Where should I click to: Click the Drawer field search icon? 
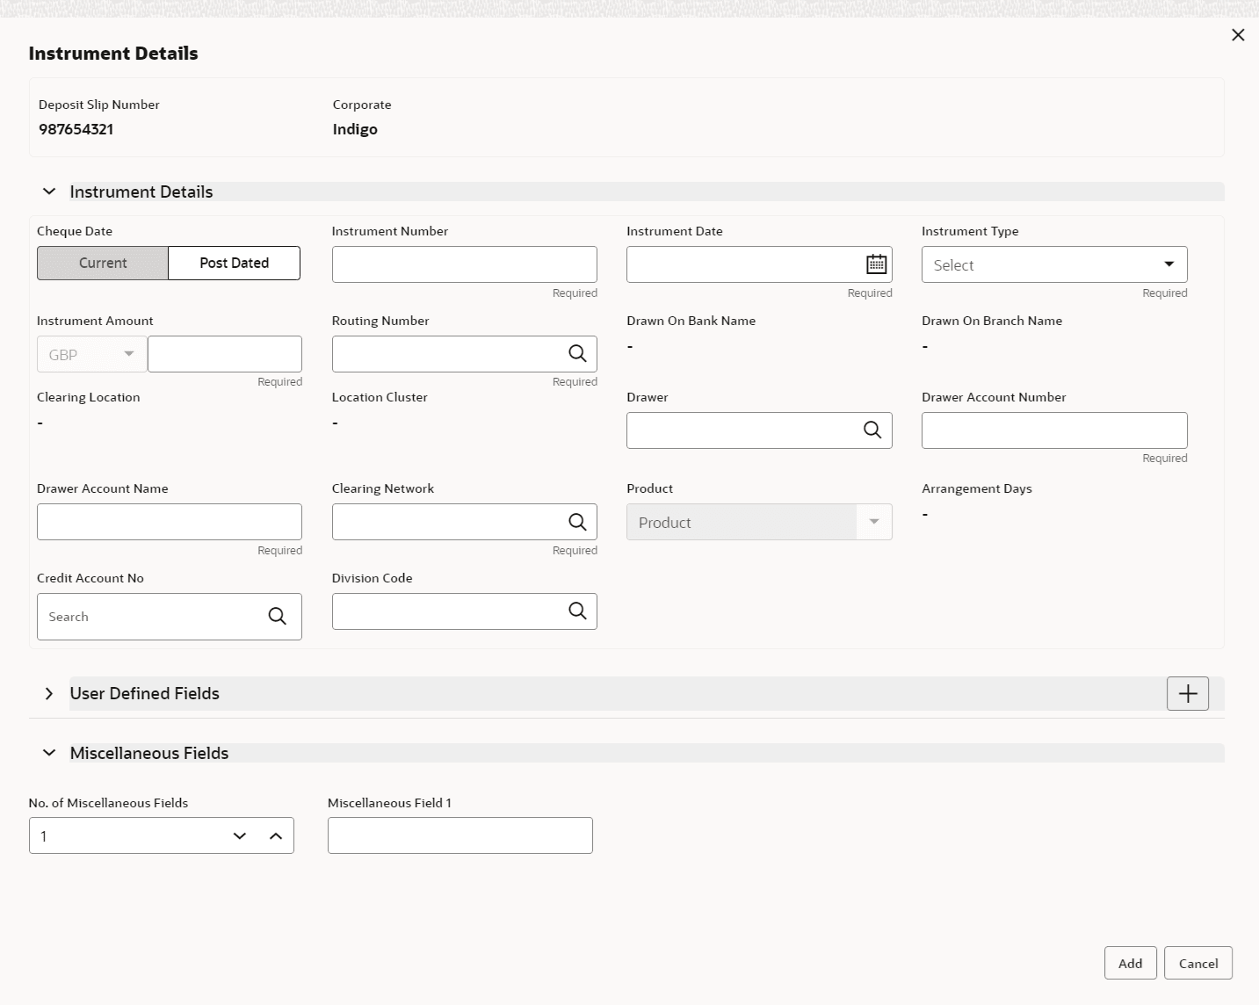point(872,430)
